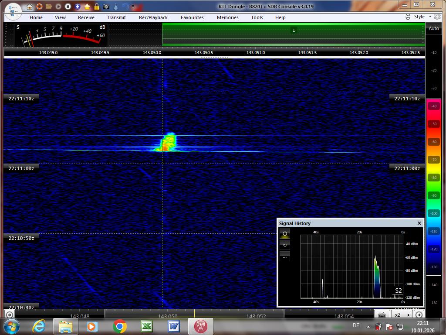Image resolution: width=446 pixels, height=335 pixels.
Task: Stop the radio with the stop icon
Action: coord(68,6)
